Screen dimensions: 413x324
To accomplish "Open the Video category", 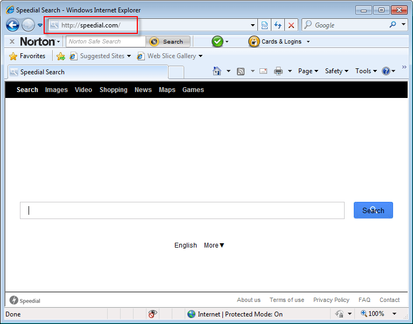I will click(83, 90).
